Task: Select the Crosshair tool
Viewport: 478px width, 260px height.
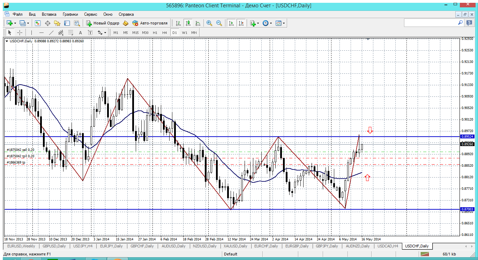Action: pyautogui.click(x=20, y=32)
